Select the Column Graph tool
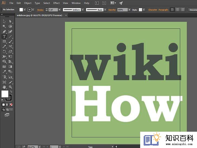The height and width of the screenshot is (148, 197). tap(11, 77)
